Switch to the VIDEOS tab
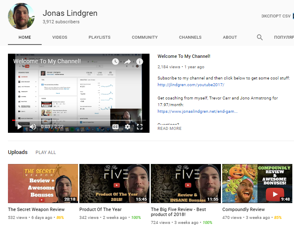 point(60,37)
